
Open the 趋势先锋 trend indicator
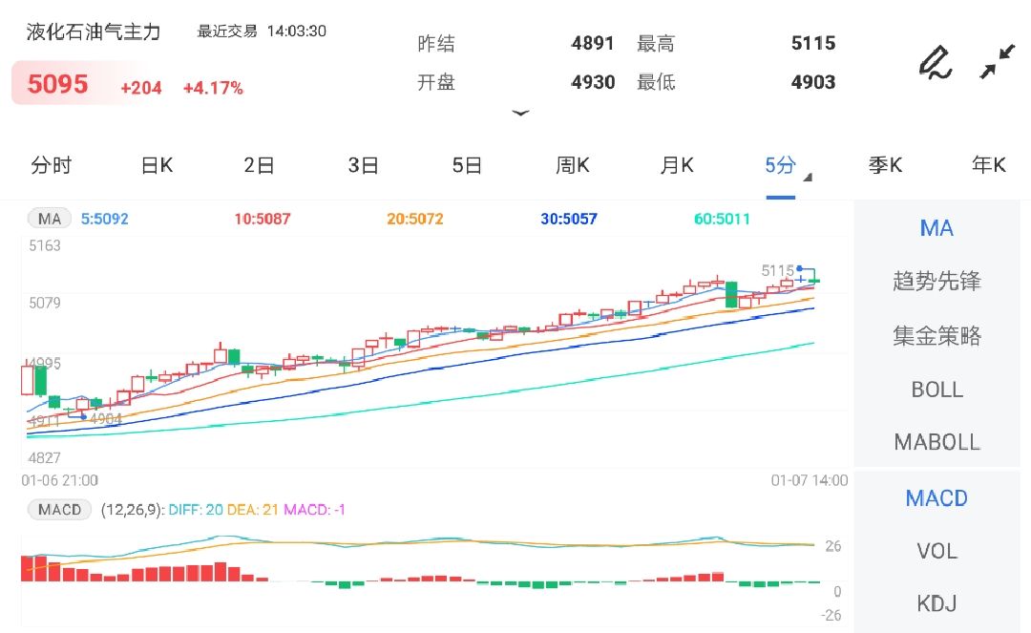point(936,282)
